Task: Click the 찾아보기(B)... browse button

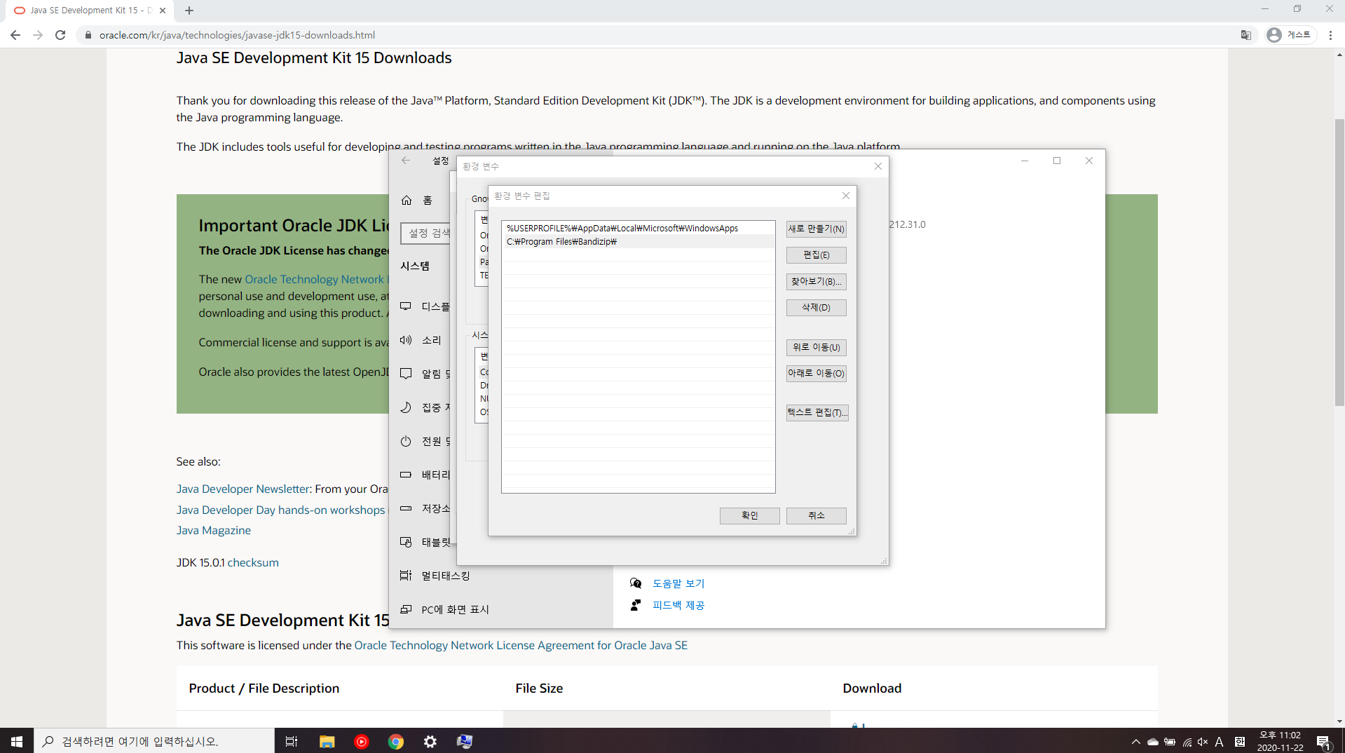Action: tap(816, 282)
